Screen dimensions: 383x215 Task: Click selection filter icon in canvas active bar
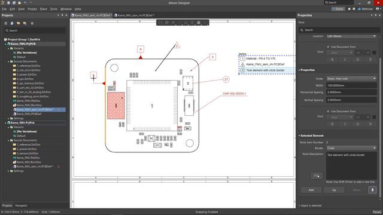tap(160, 23)
